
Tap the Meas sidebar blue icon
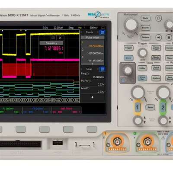coord(102,69)
